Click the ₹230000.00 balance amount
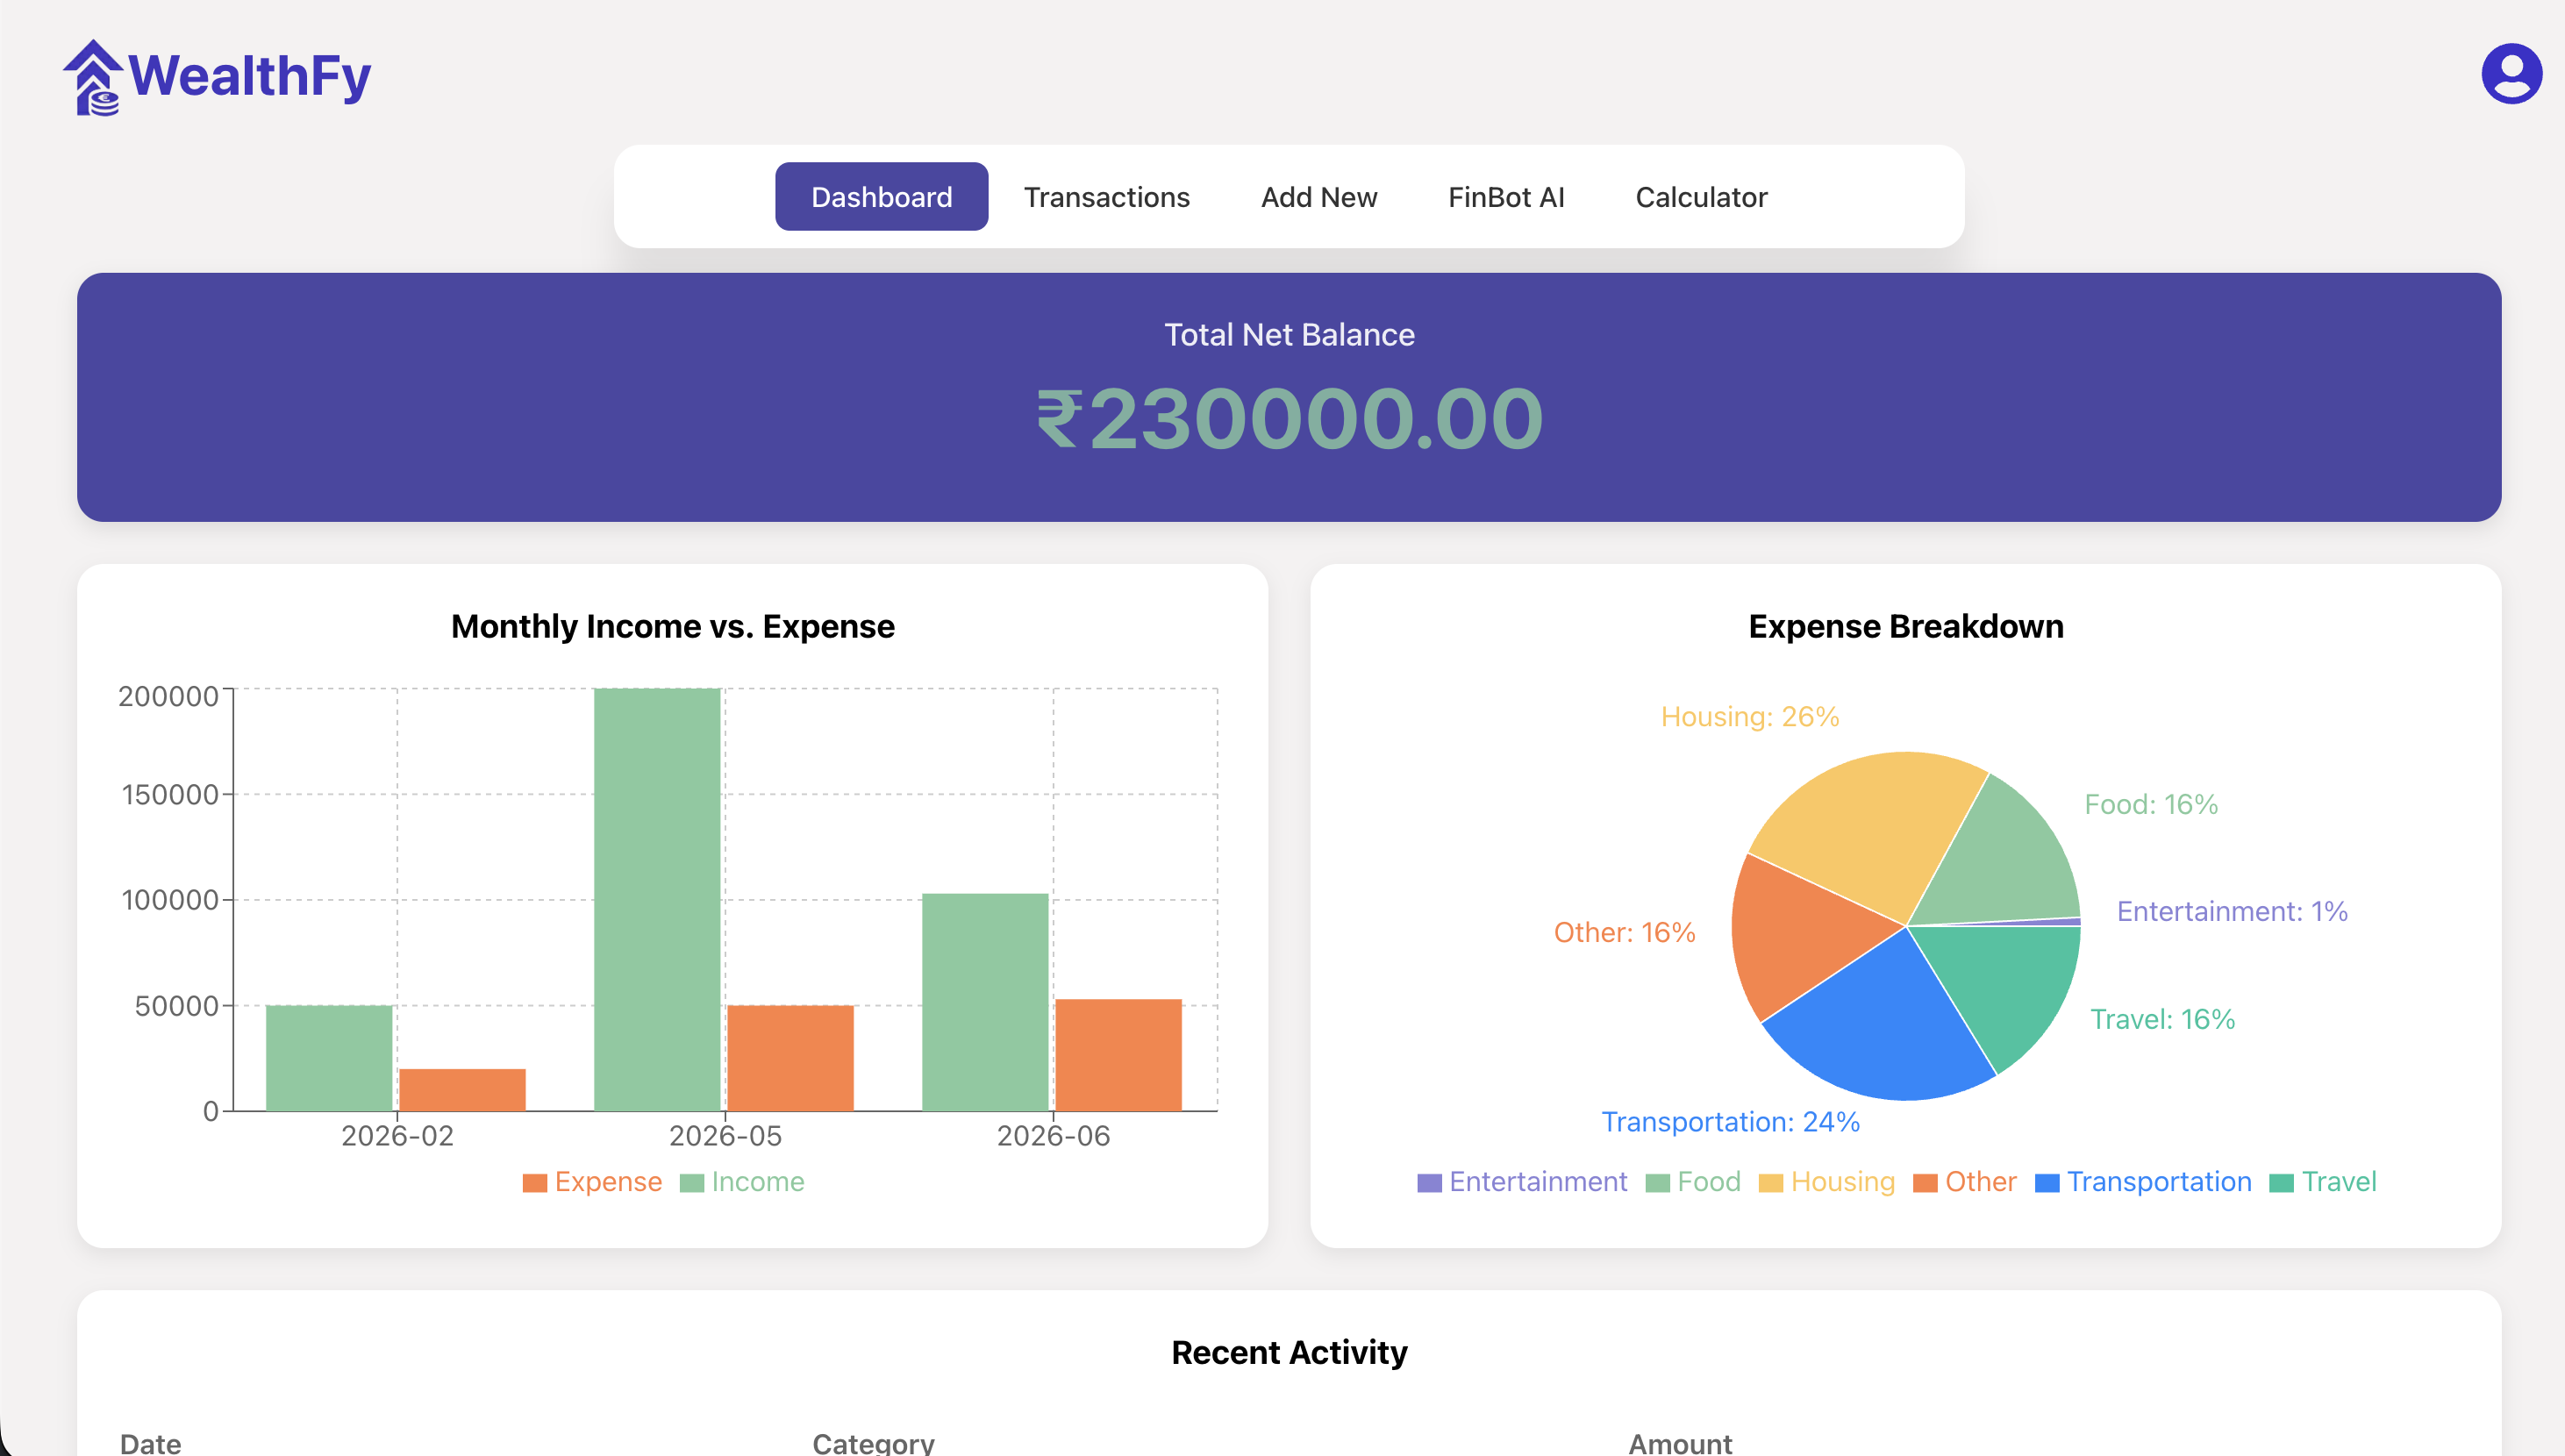The width and height of the screenshot is (2565, 1456). coord(1289,418)
